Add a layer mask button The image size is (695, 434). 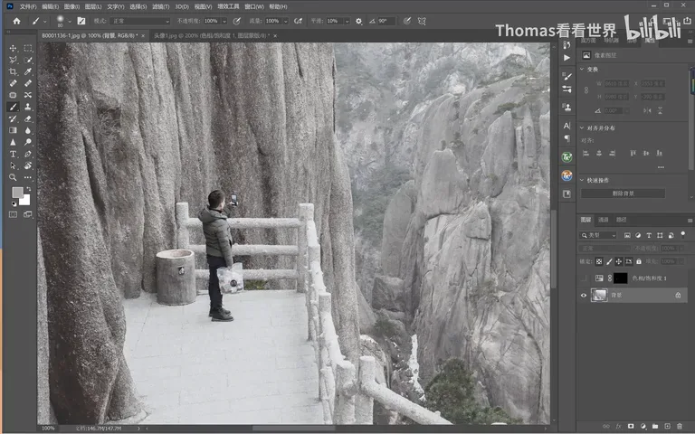coord(630,426)
